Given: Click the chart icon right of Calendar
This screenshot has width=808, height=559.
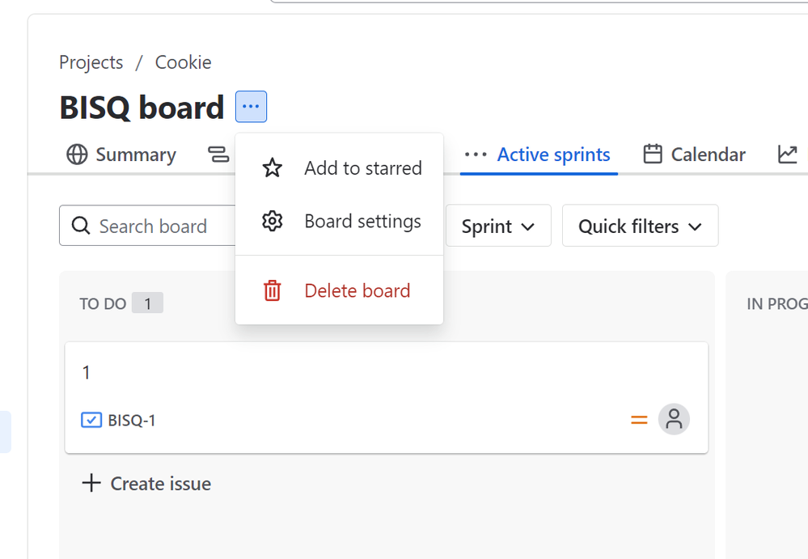Looking at the screenshot, I should pyautogui.click(x=787, y=155).
